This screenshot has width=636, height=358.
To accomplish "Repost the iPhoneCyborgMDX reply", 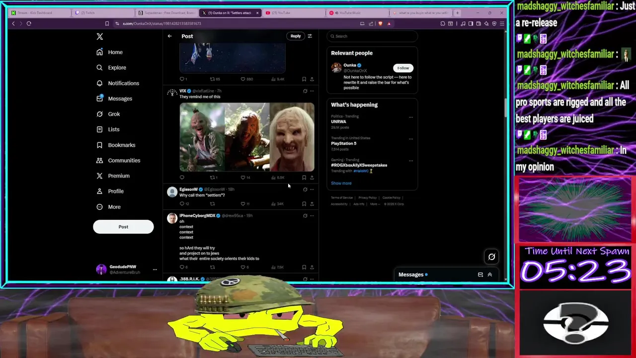I will point(212,268).
